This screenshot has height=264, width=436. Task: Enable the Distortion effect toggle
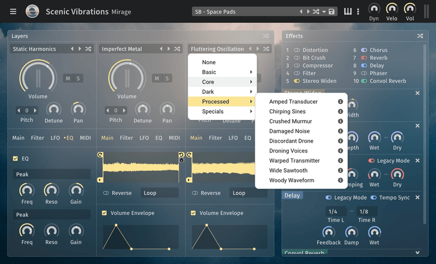[297, 51]
